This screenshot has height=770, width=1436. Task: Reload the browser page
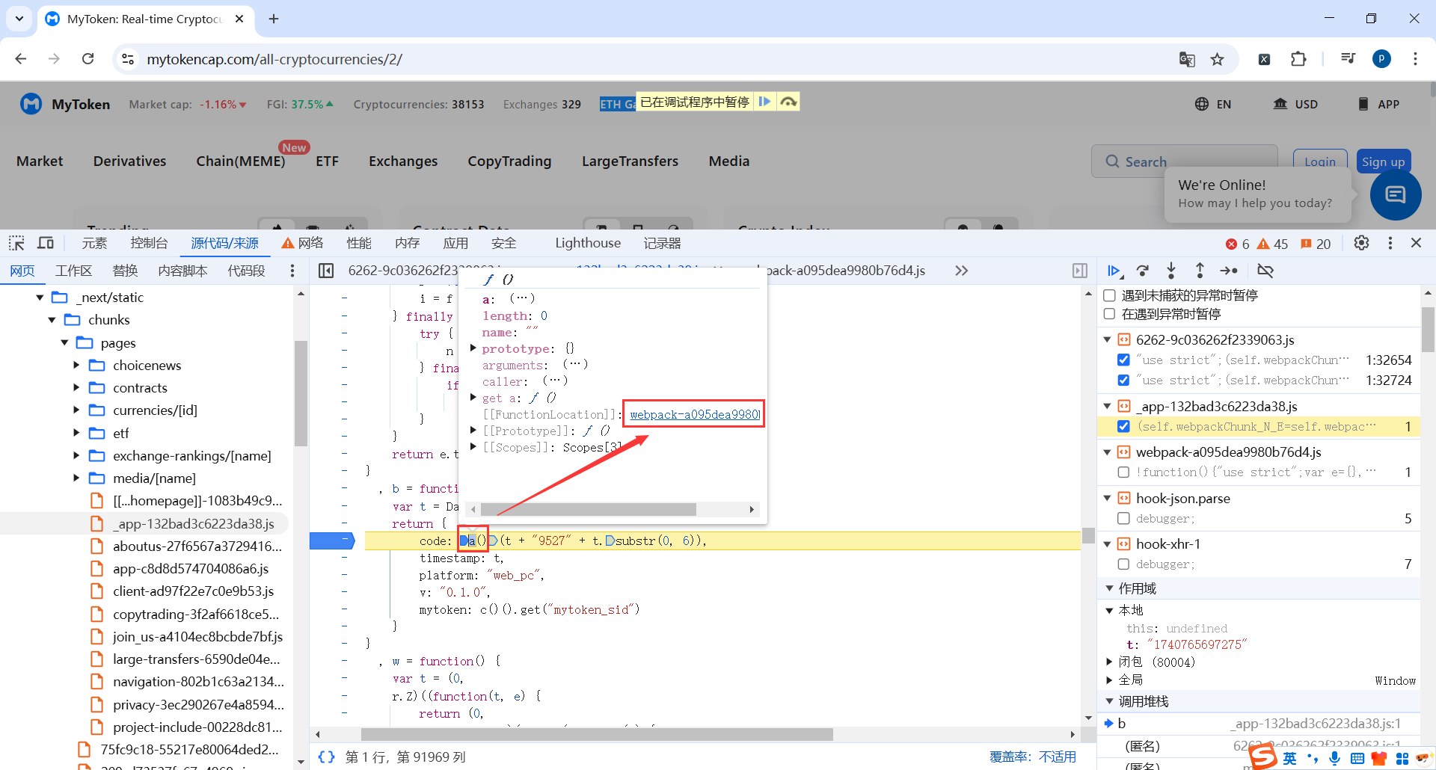88,59
